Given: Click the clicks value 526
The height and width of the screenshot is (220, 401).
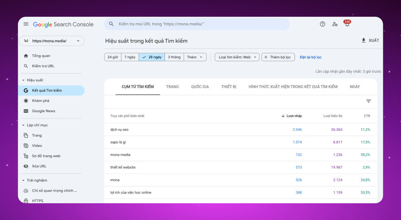Looking at the screenshot, I should point(299,180).
